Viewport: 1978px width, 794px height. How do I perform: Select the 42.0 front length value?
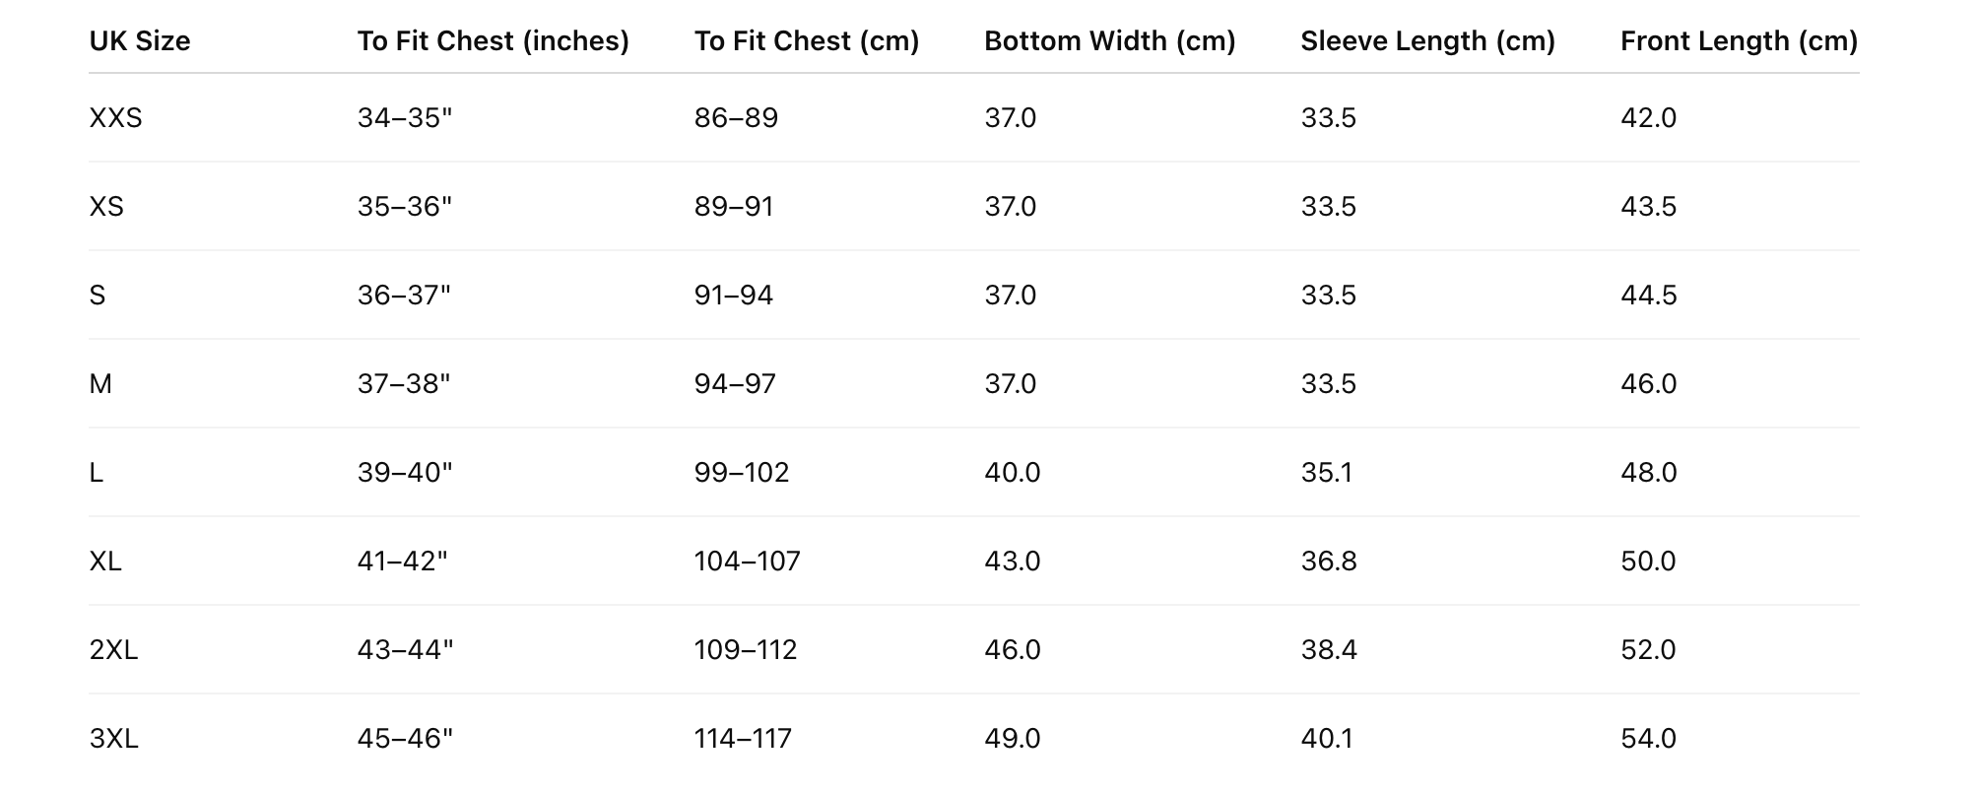[1648, 118]
